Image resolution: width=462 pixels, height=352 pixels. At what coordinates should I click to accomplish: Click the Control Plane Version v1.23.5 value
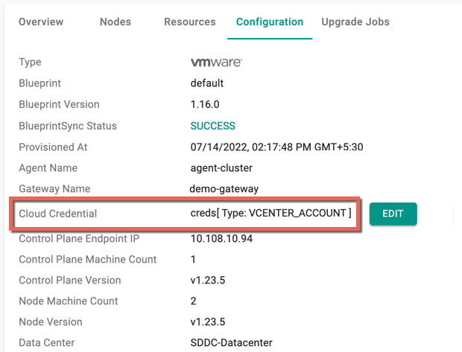[208, 281]
